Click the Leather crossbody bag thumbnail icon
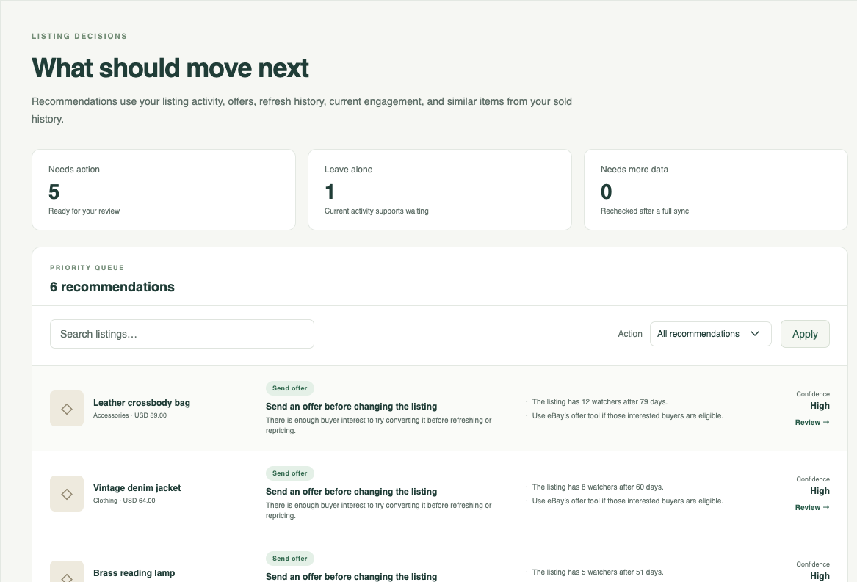The height and width of the screenshot is (582, 857). (67, 408)
